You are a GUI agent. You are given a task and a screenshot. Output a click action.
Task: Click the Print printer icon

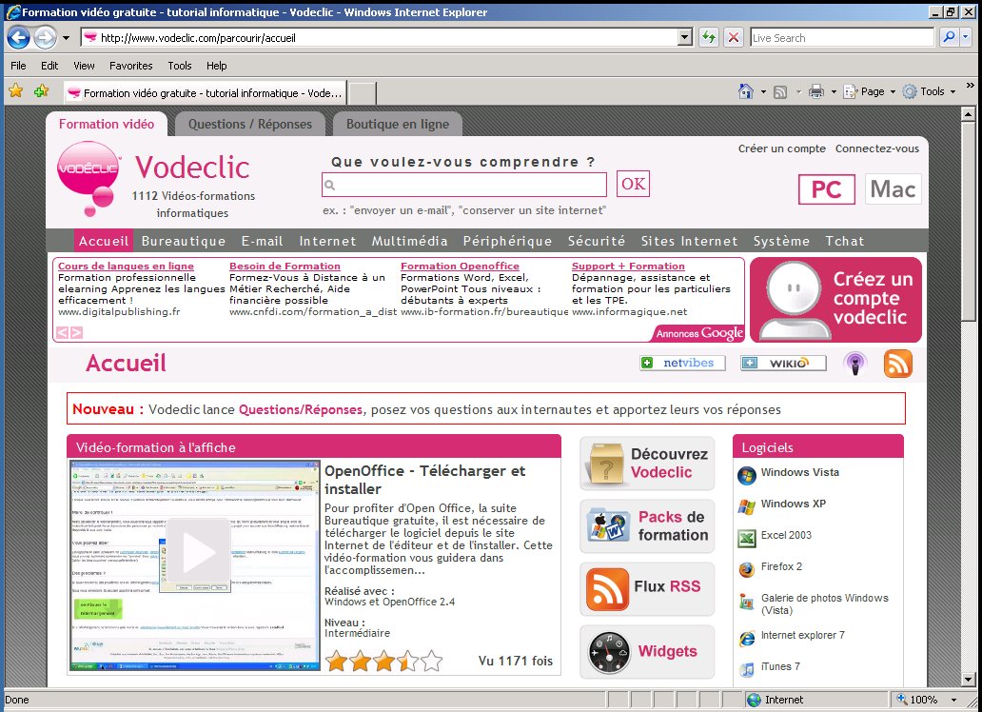(816, 91)
